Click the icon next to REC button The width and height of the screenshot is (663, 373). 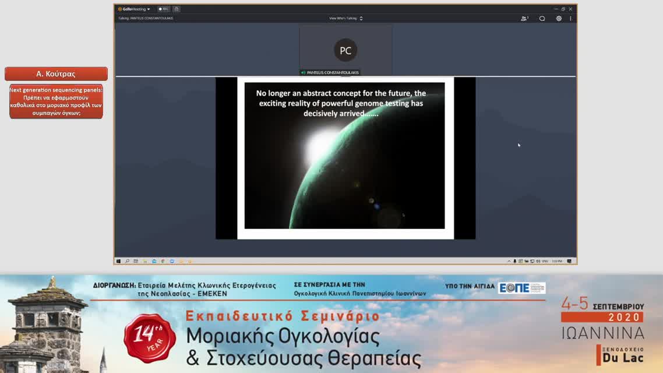coord(177,9)
